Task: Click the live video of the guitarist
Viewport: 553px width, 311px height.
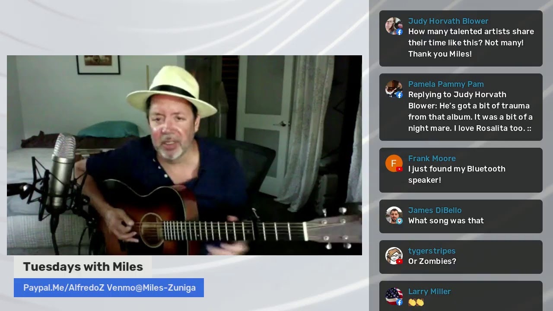Action: [184, 155]
